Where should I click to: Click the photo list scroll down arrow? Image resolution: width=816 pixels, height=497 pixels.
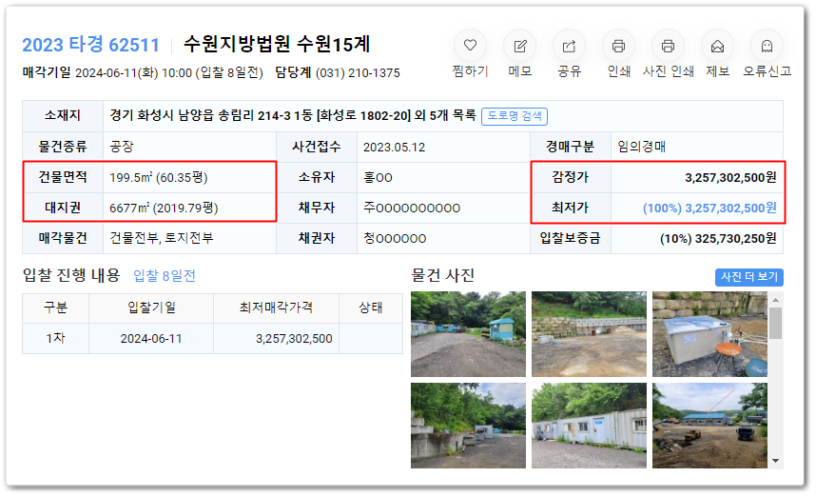coord(775,461)
